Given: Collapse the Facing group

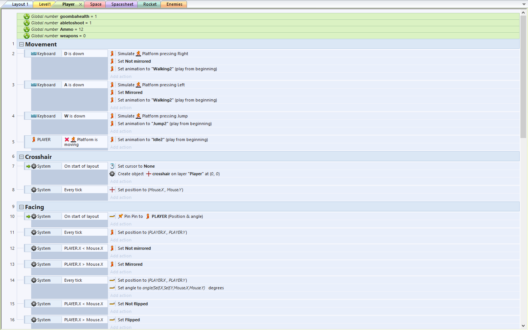Looking at the screenshot, I should pos(21,207).
